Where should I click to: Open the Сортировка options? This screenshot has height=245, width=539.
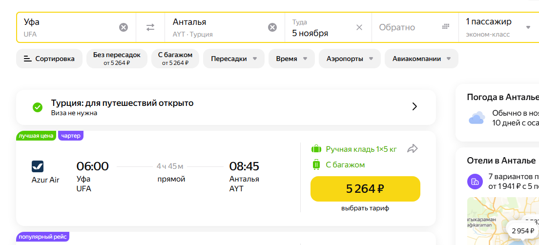(x=49, y=59)
